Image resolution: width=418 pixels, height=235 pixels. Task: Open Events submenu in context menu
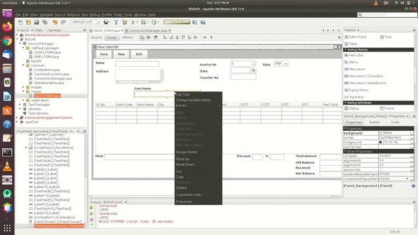coord(198,106)
